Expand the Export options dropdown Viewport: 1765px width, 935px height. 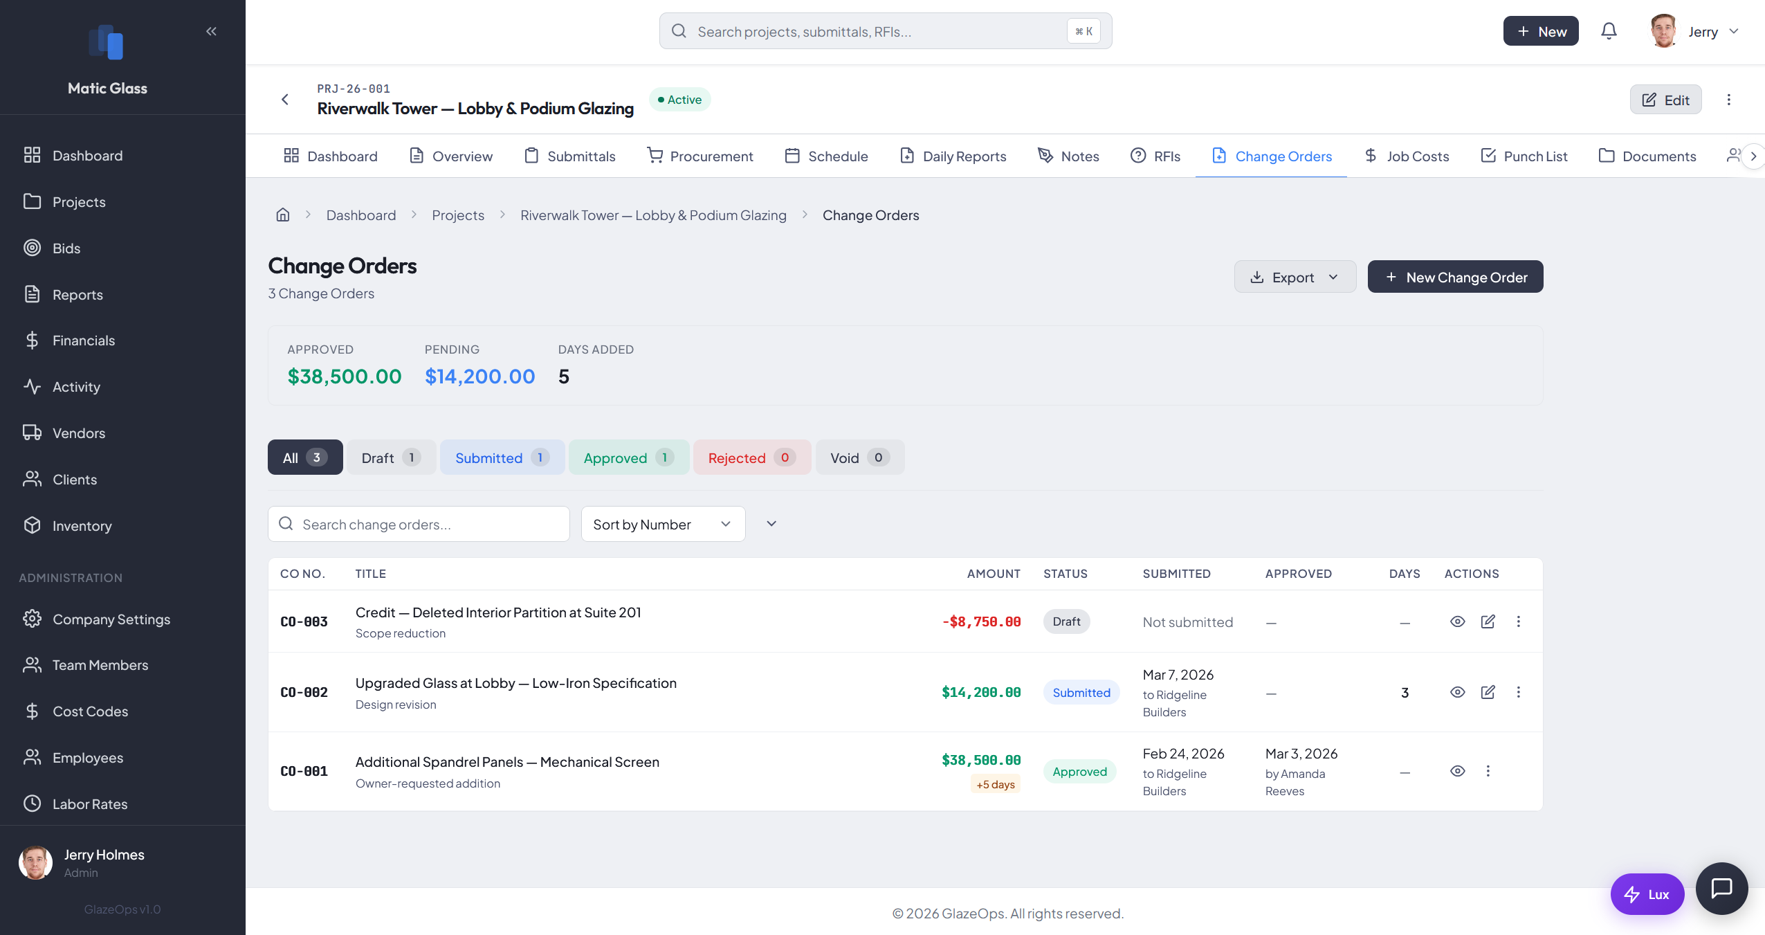click(x=1295, y=277)
